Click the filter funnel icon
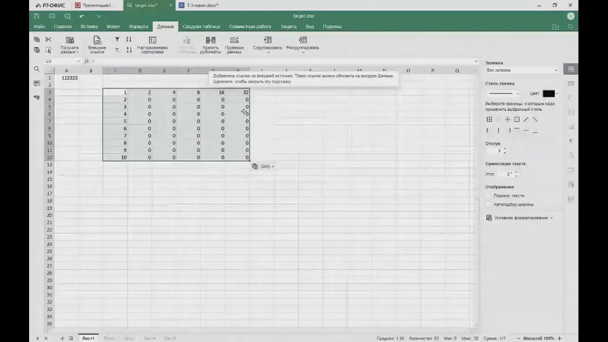The image size is (608, 342). (x=117, y=39)
